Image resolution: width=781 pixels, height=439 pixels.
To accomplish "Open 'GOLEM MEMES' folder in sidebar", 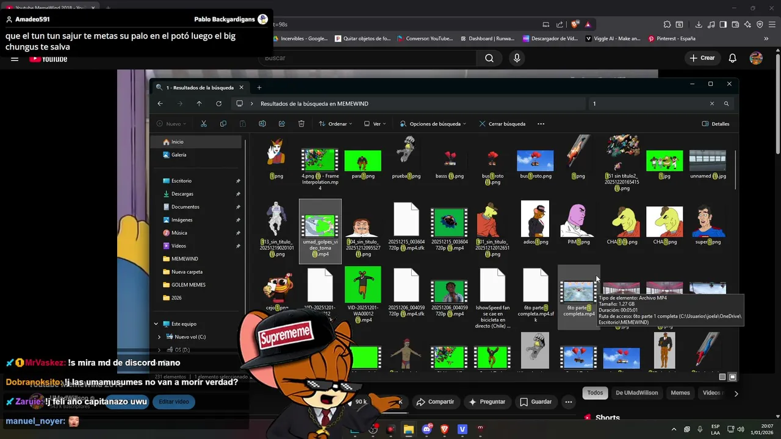I will tap(196, 285).
